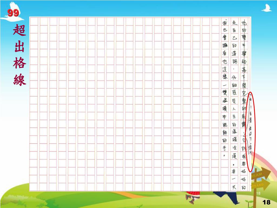Click the "AWARD" signpost arrow
The width and height of the screenshot is (277, 208).
tap(260, 184)
